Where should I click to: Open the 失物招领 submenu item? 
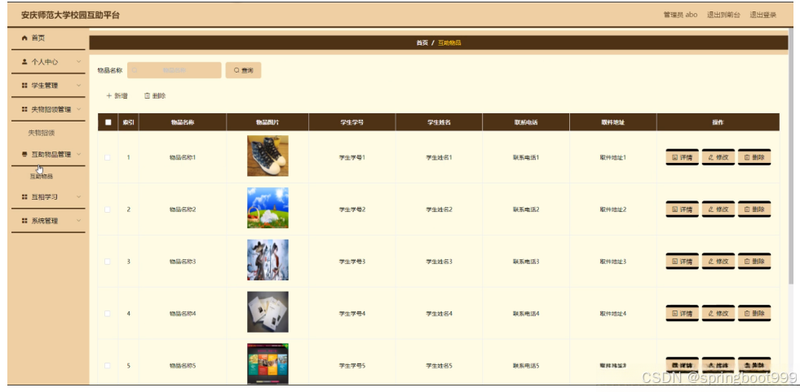42,133
